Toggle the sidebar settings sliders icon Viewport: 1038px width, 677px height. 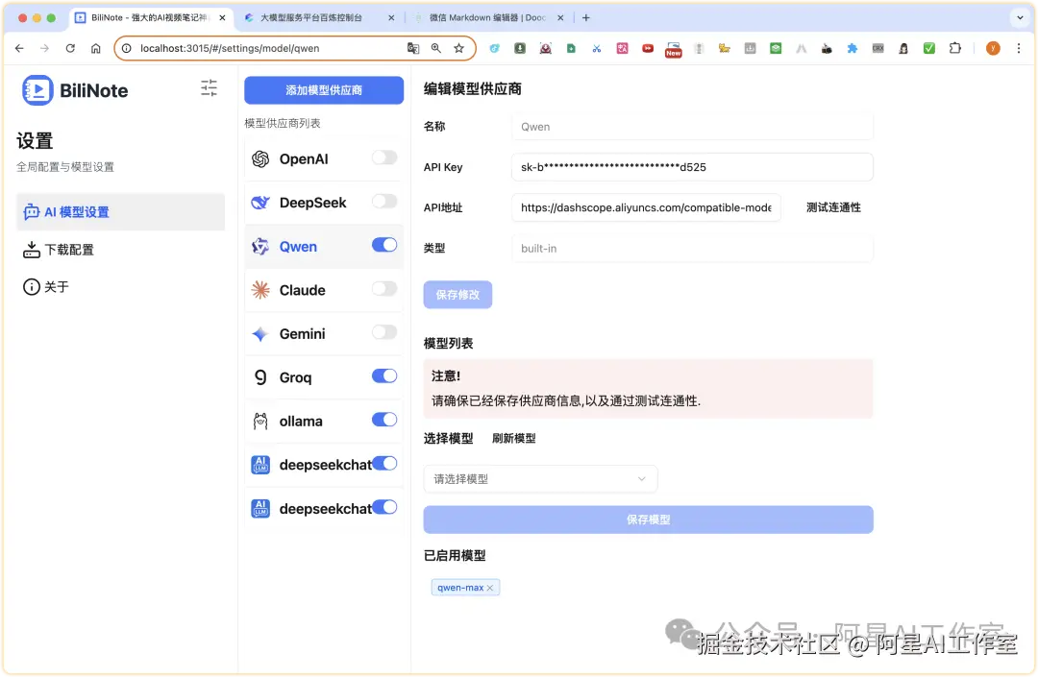point(209,88)
